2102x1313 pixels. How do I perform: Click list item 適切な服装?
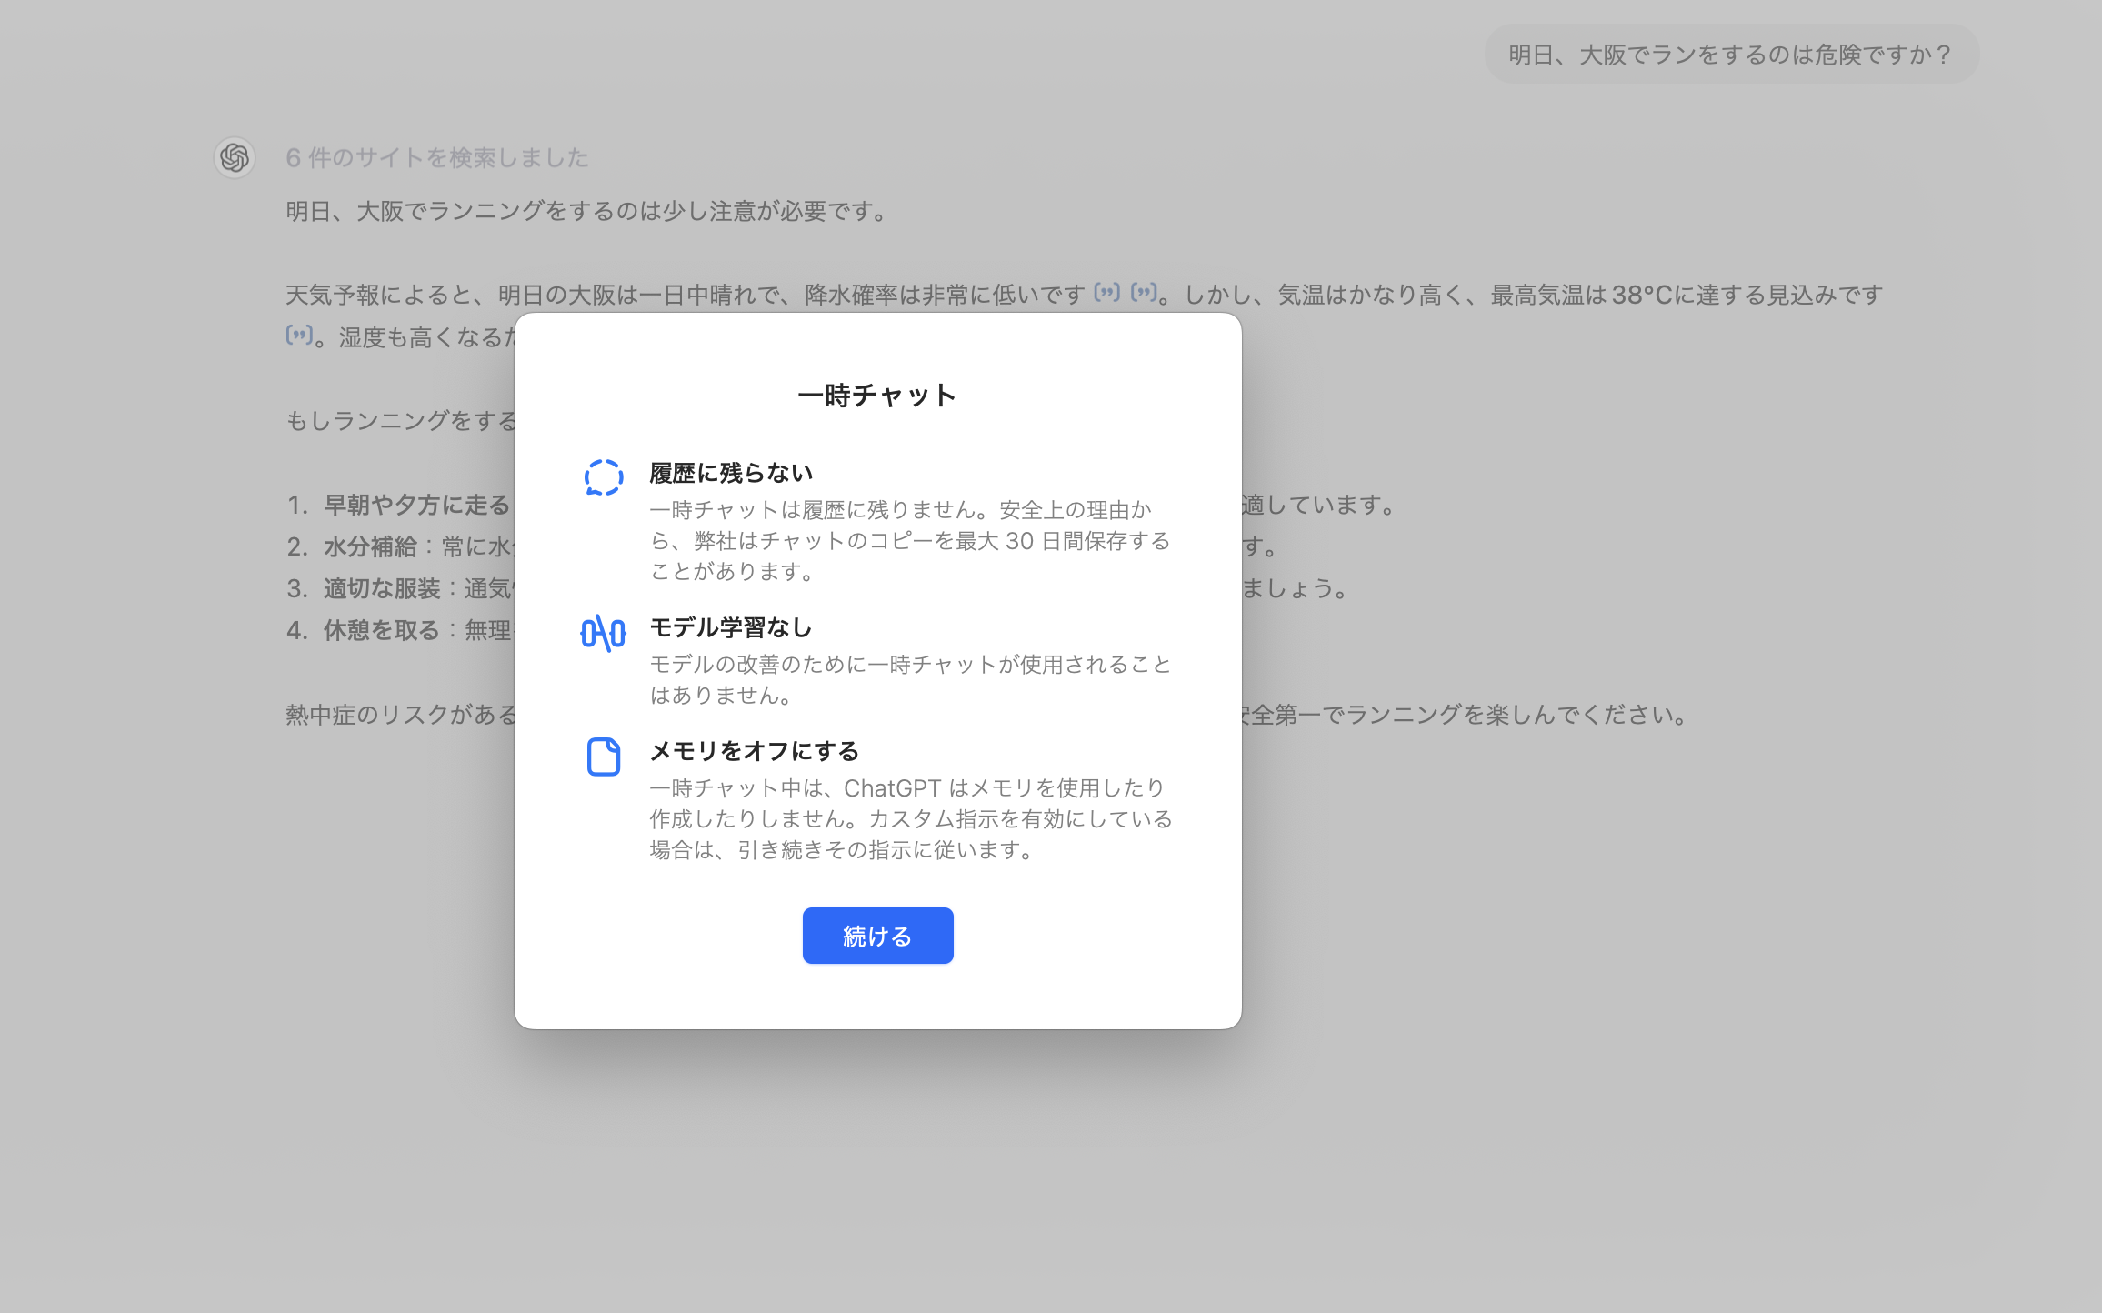[382, 588]
